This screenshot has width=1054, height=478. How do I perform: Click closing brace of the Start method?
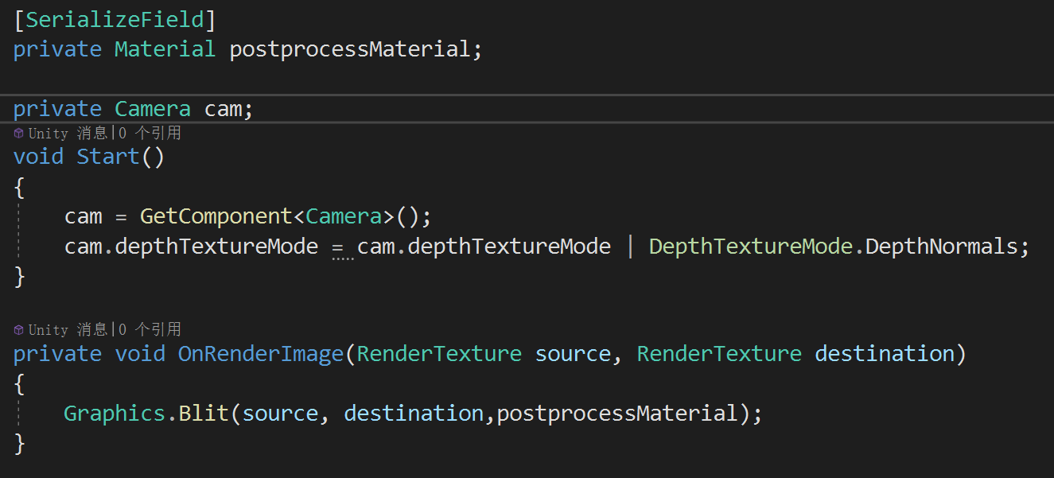[20, 277]
